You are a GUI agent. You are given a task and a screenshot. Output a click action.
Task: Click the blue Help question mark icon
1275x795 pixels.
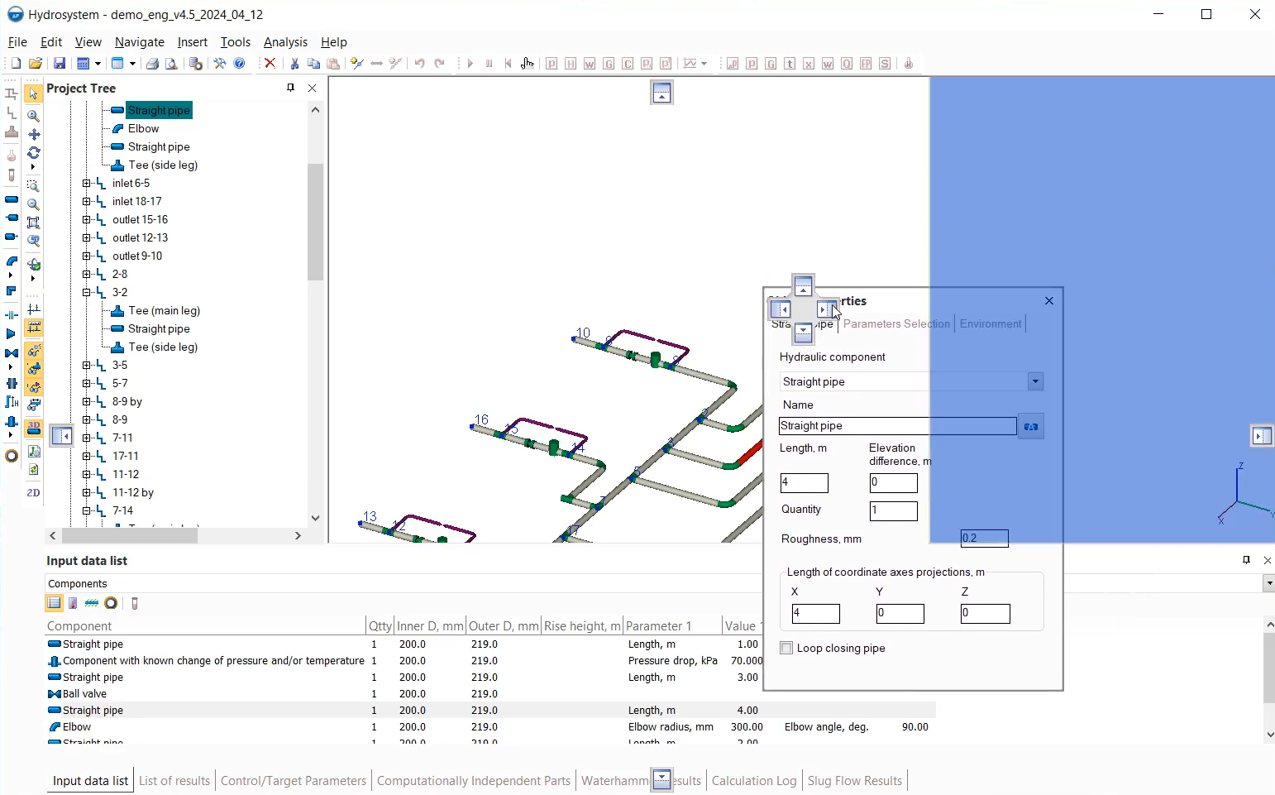[x=240, y=64]
